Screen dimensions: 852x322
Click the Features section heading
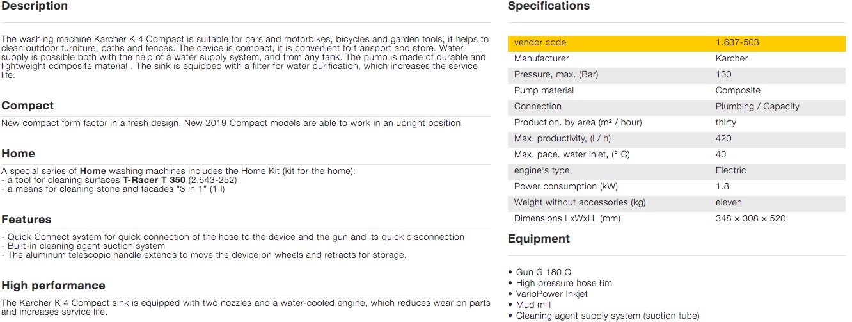(x=26, y=220)
